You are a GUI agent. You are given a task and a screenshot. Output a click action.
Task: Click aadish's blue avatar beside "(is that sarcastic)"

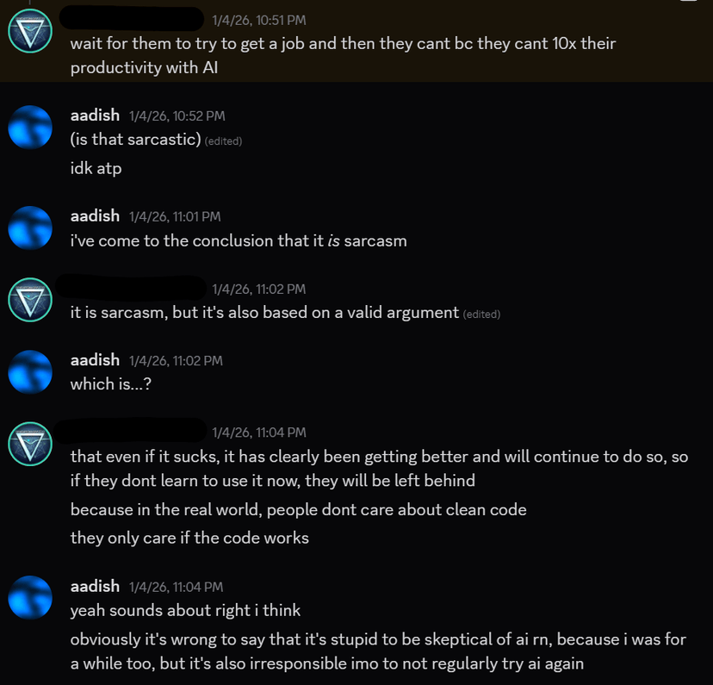30,128
